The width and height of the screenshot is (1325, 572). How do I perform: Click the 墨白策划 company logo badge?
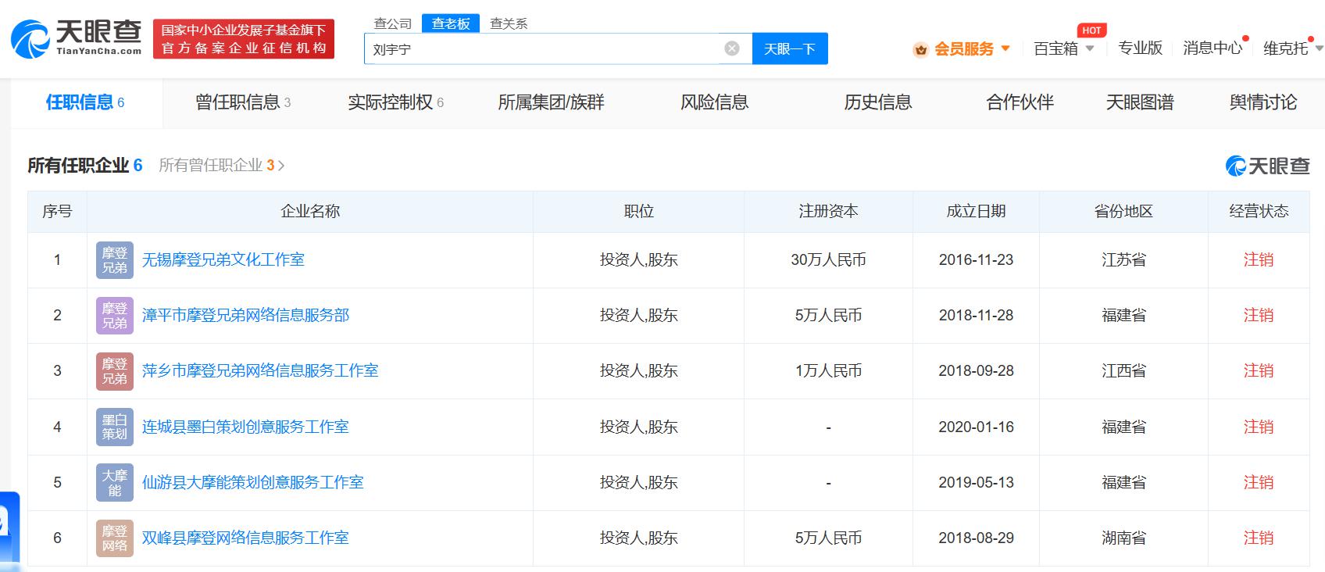[115, 427]
